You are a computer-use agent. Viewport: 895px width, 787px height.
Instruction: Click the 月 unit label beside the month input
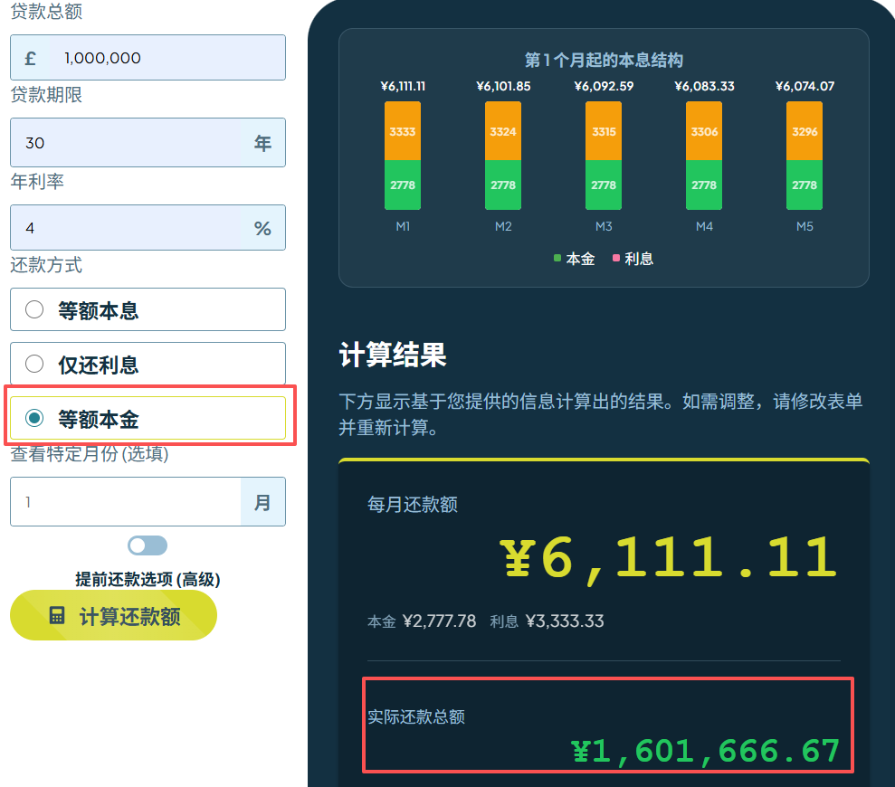(x=262, y=501)
